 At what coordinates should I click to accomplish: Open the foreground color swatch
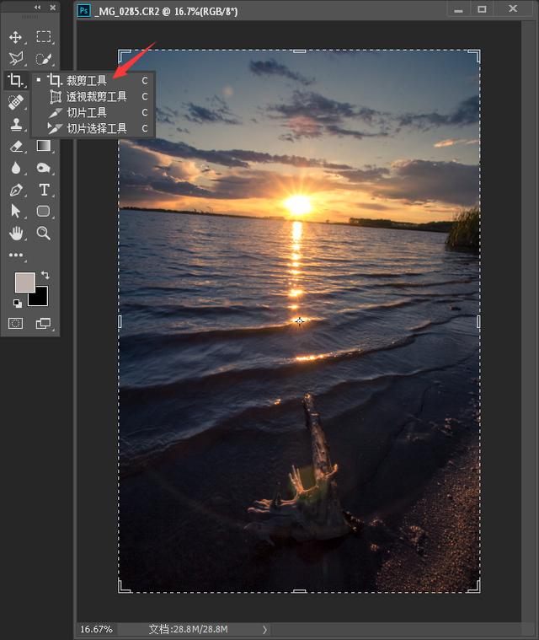(24, 282)
